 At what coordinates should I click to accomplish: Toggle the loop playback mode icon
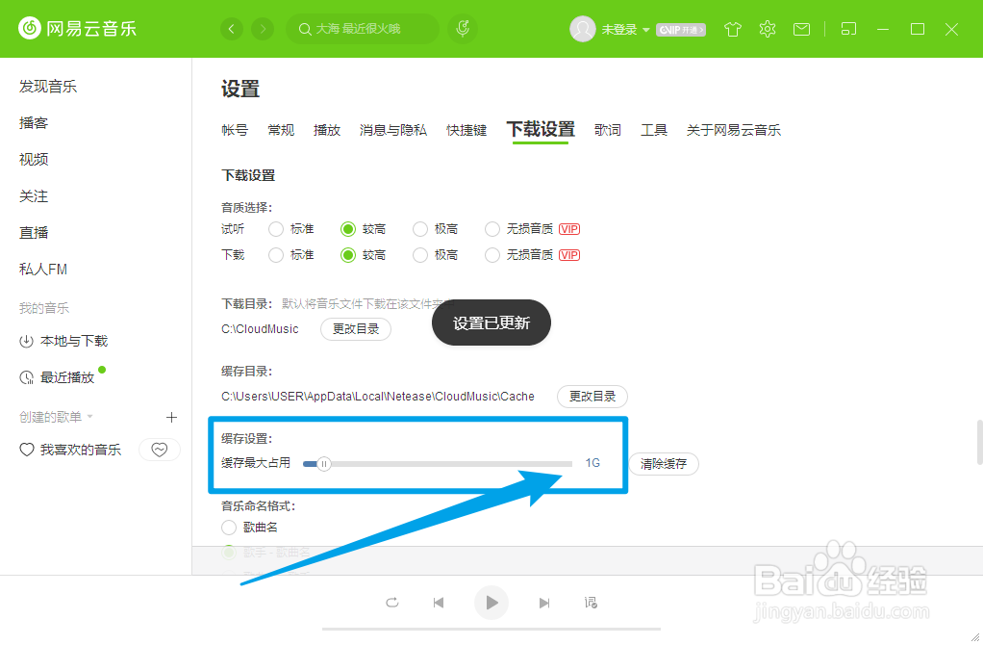[x=392, y=603]
